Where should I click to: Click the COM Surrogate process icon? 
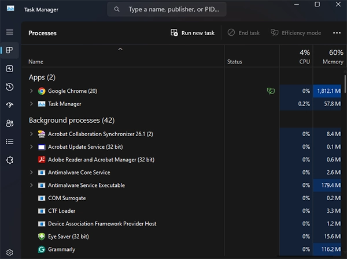pyautogui.click(x=42, y=198)
